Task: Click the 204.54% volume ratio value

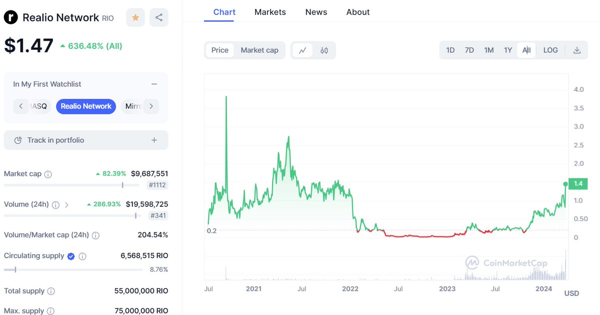Action: (x=153, y=235)
